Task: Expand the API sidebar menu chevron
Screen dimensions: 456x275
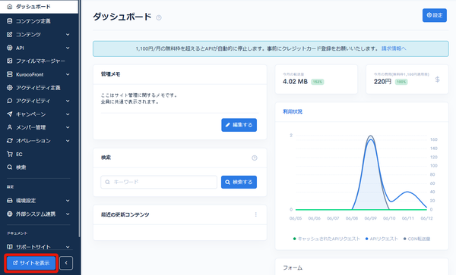Action: coord(68,48)
